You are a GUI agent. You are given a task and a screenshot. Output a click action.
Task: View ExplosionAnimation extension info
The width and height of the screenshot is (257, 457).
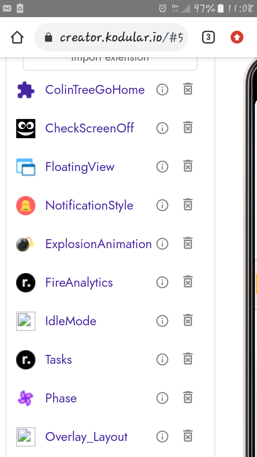pos(162,244)
